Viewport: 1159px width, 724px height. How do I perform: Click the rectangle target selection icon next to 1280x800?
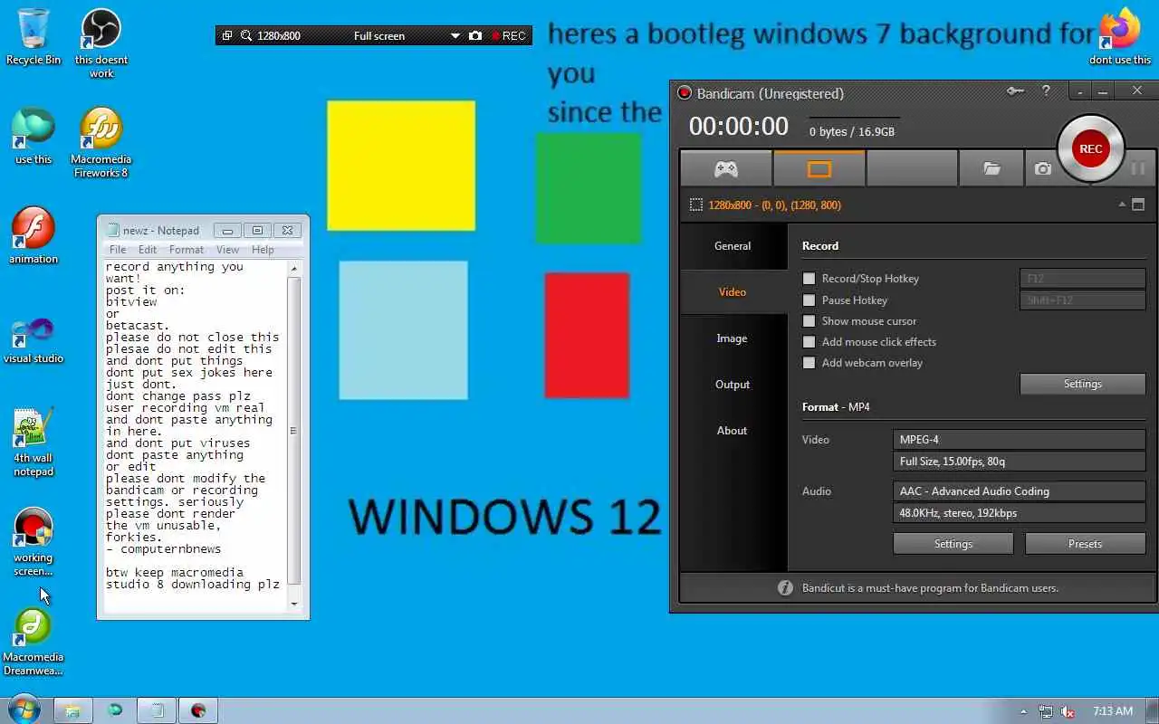click(695, 205)
